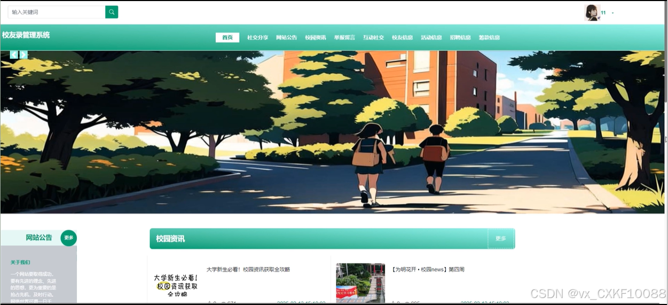
Task: Open 互动社交 menu item
Action: click(x=373, y=37)
